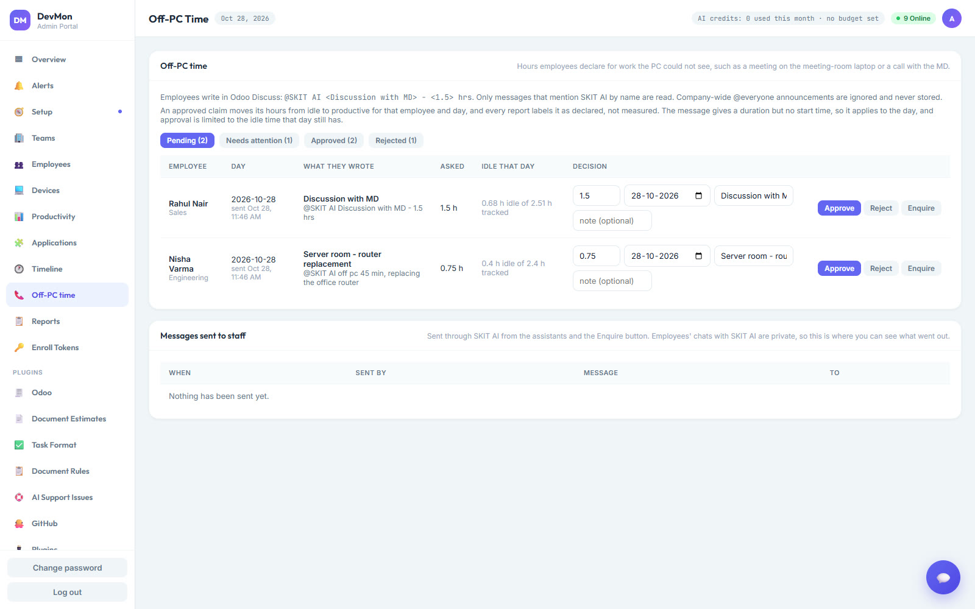This screenshot has height=609, width=975.
Task: Open the Rejected (1) tab
Action: pyautogui.click(x=396, y=141)
